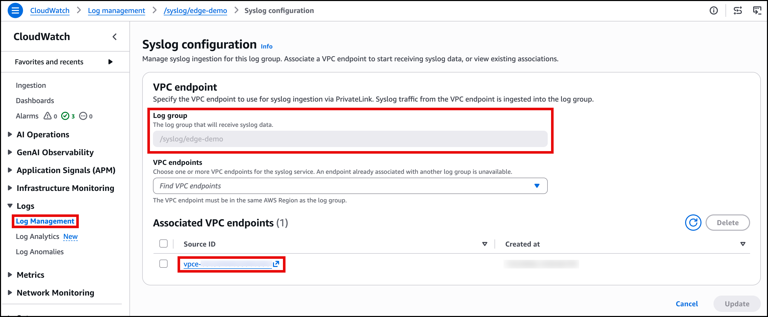Collapse the Logs section in the sidebar

click(10, 206)
